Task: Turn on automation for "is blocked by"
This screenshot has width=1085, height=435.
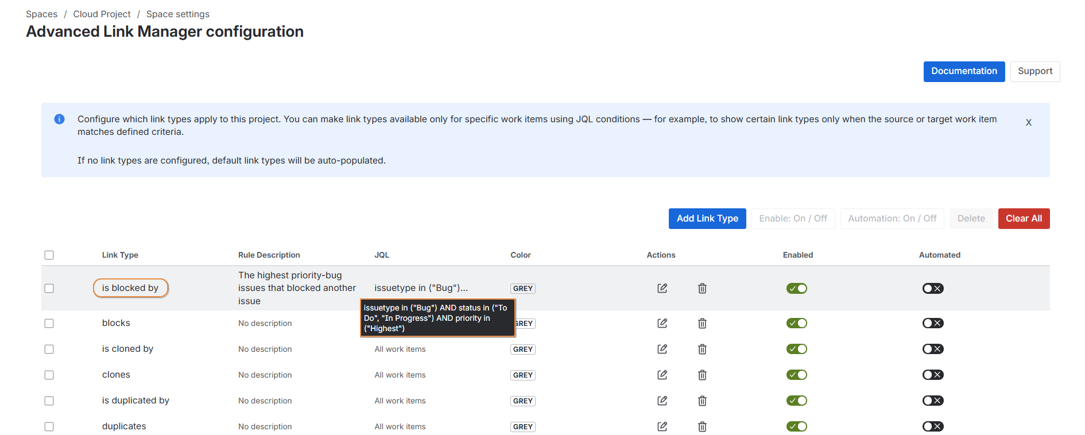Action: click(x=933, y=288)
